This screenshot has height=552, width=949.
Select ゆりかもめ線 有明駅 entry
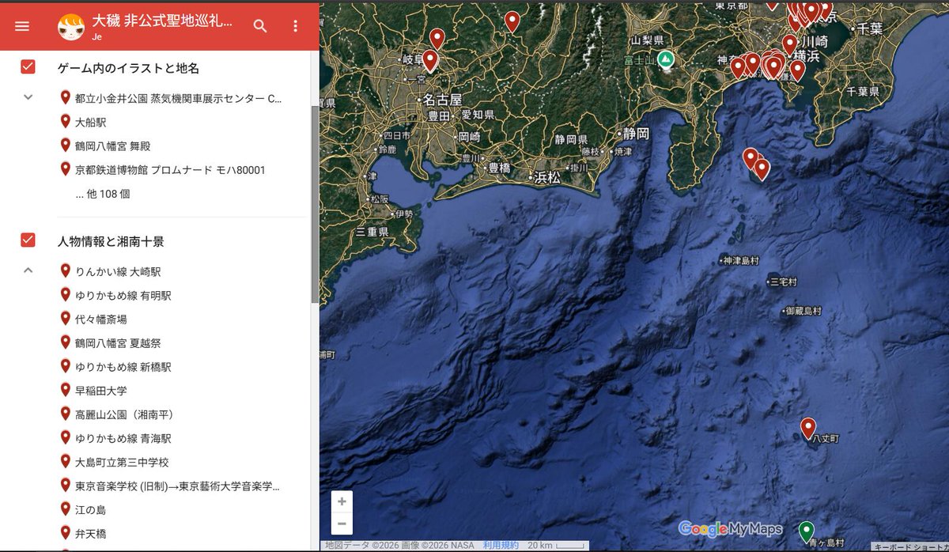[123, 296]
